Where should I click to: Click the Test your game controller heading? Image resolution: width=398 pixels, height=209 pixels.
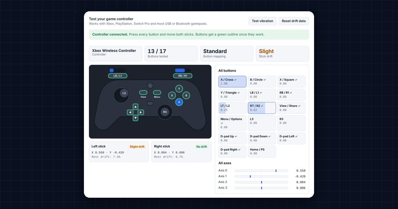[111, 19]
